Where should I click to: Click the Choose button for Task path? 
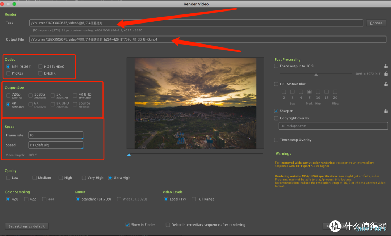pos(376,23)
